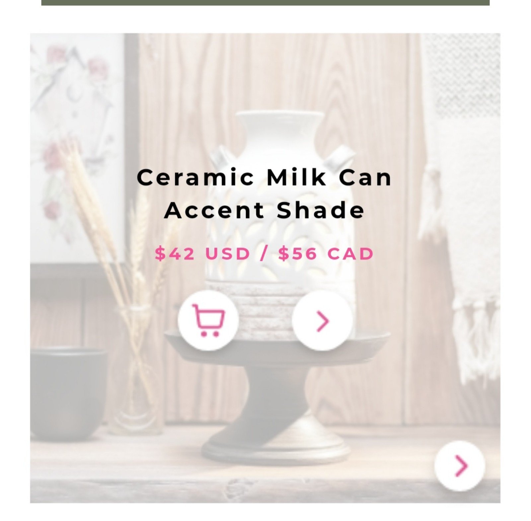Advance to next product with corner arrow
Screen dimensions: 531x521
[460, 466]
